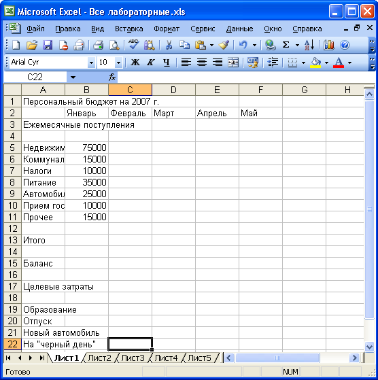This screenshot has height=380, width=378.
Task: Click the Select All corner button
Action: click(13, 90)
